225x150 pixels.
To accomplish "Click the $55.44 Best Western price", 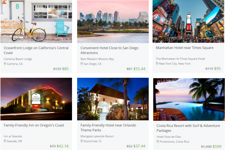I will tap(139, 69).
